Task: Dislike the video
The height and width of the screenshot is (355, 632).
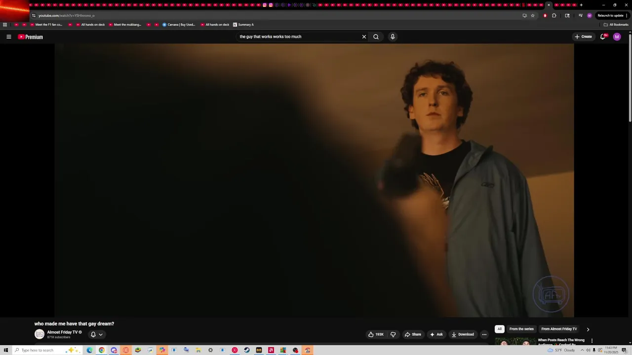Action: (393, 334)
